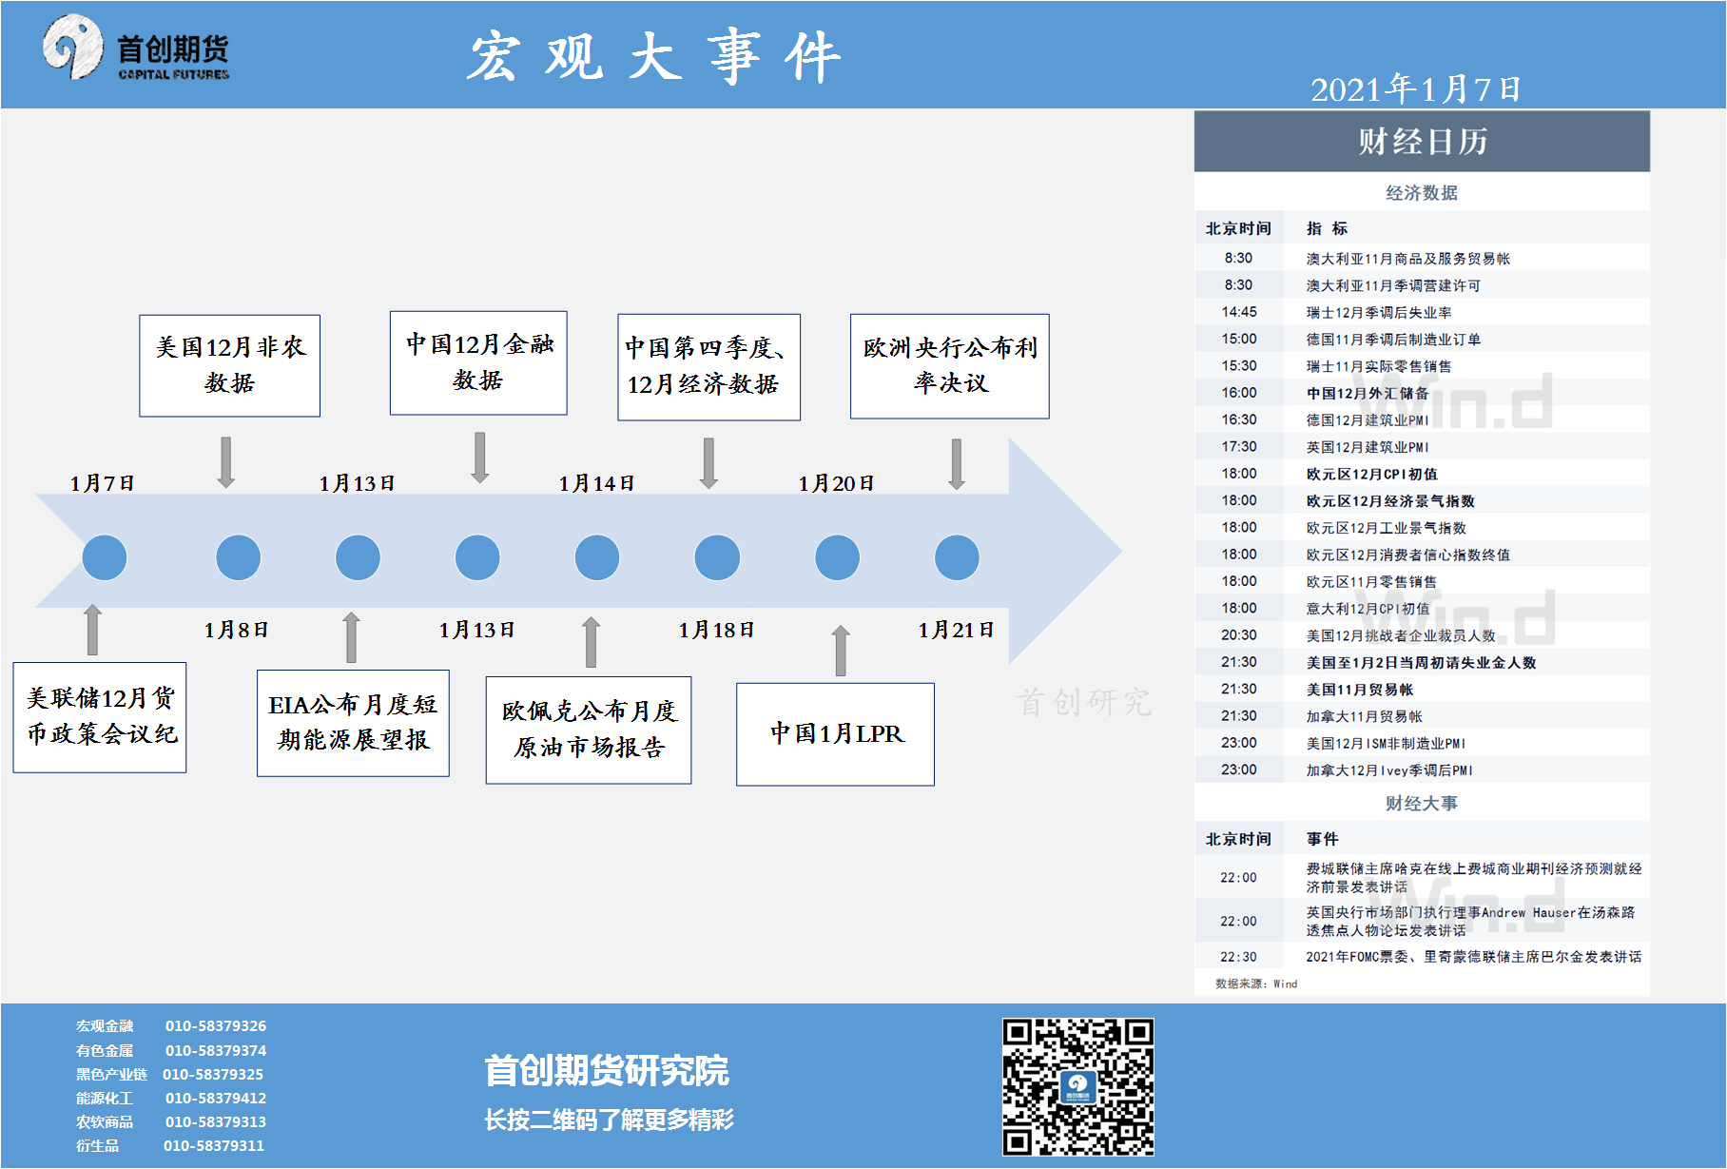
Task: Select the 里奇蒙德联储主席巴尔金 speech event
Action: tap(1422, 957)
